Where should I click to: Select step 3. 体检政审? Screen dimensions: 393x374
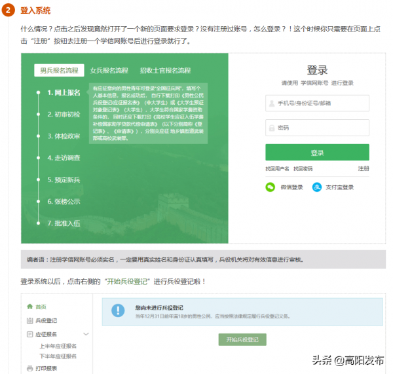[x=64, y=136]
